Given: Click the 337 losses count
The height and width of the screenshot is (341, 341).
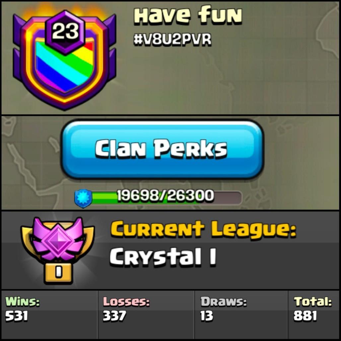Looking at the screenshot, I should pyautogui.click(x=114, y=315).
